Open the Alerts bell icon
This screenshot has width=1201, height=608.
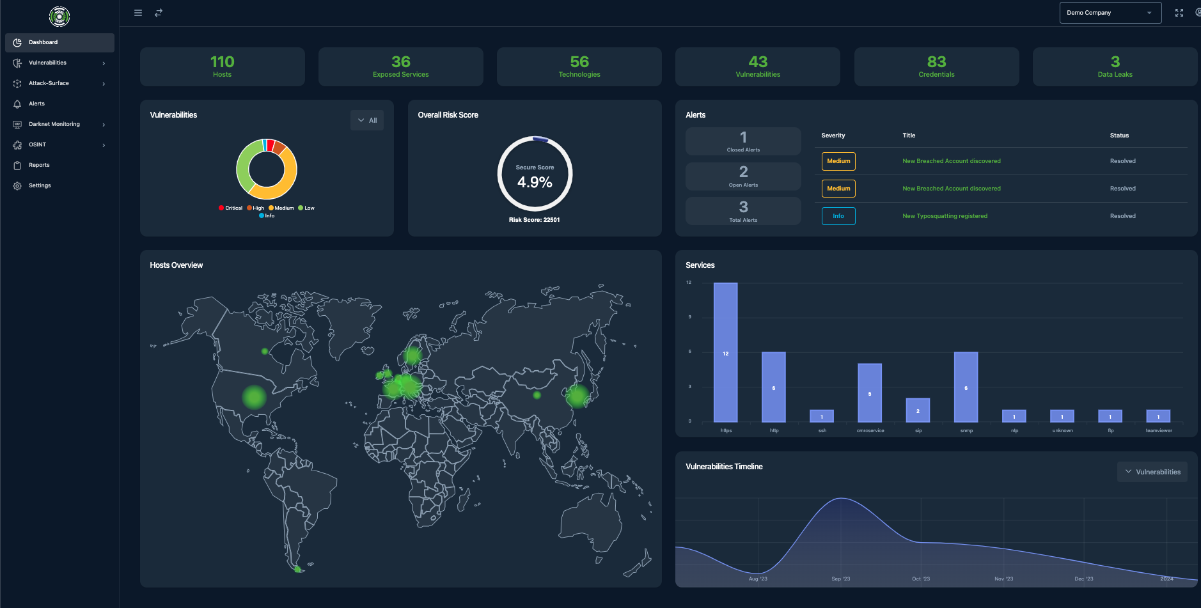[x=17, y=104]
